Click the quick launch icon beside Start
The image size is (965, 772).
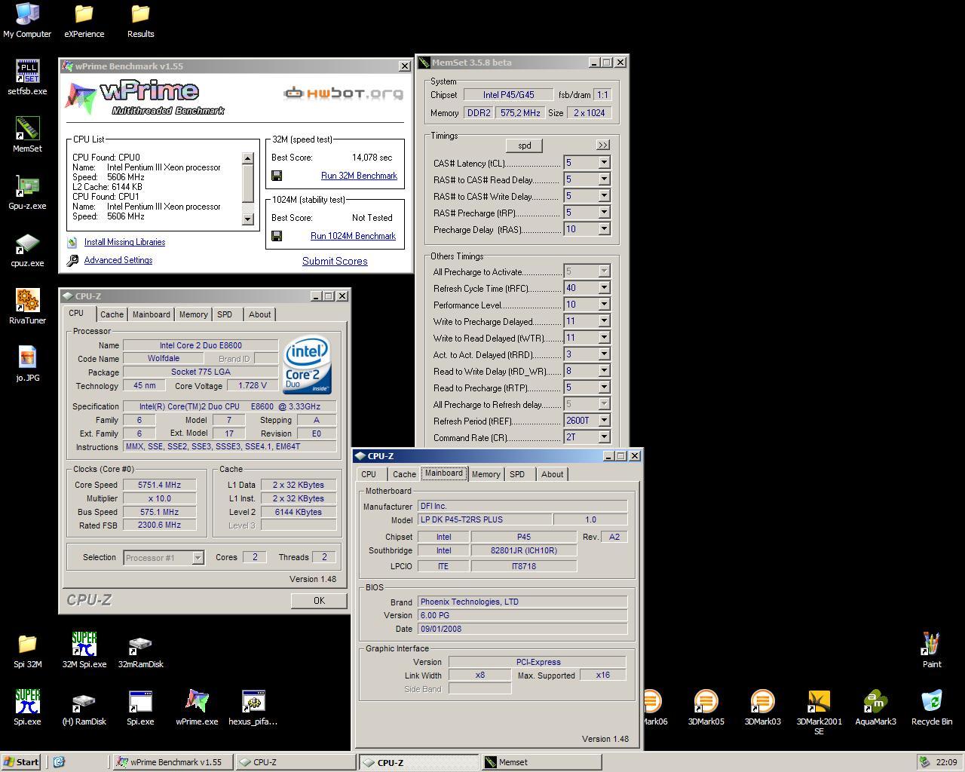[59, 762]
